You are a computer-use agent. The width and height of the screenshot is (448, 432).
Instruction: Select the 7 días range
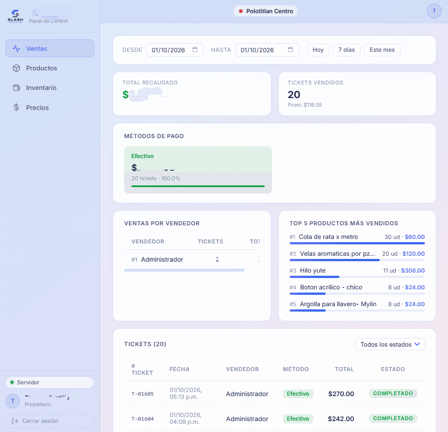[x=347, y=50]
